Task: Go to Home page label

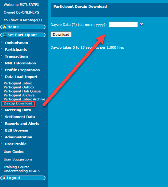Action: tap(13, 27)
